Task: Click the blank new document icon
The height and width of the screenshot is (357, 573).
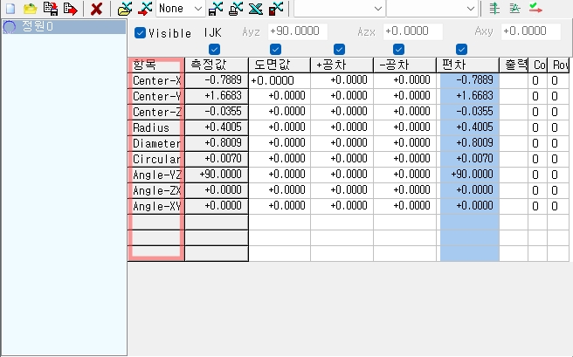Action: pos(10,8)
